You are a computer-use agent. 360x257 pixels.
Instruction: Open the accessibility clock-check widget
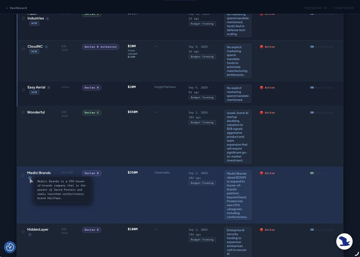[10, 247]
